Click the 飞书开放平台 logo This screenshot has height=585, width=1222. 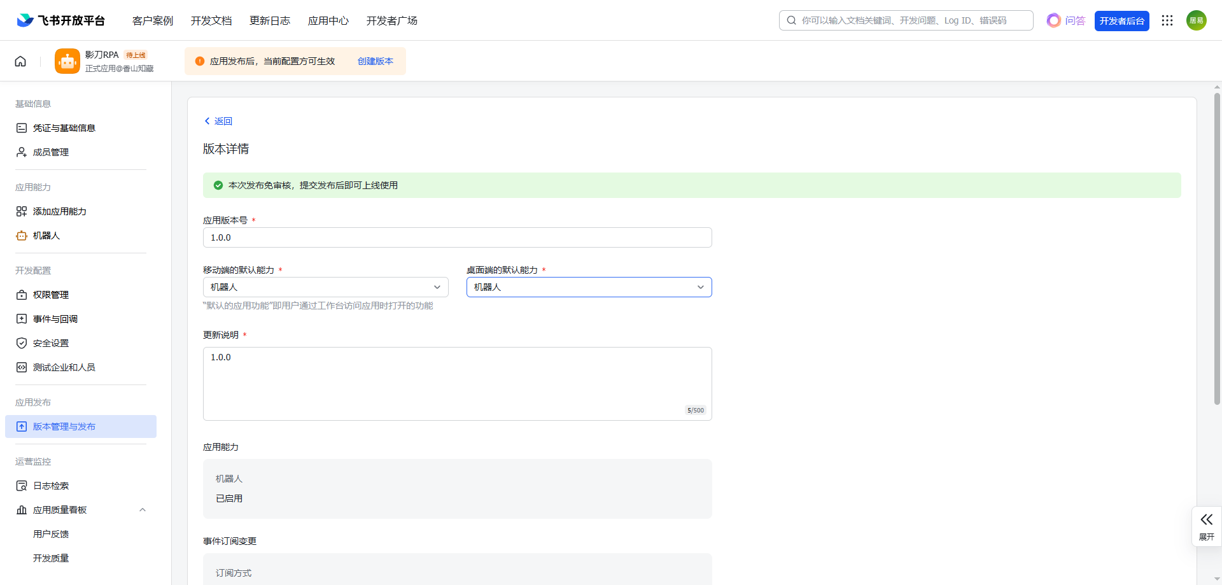(x=61, y=20)
